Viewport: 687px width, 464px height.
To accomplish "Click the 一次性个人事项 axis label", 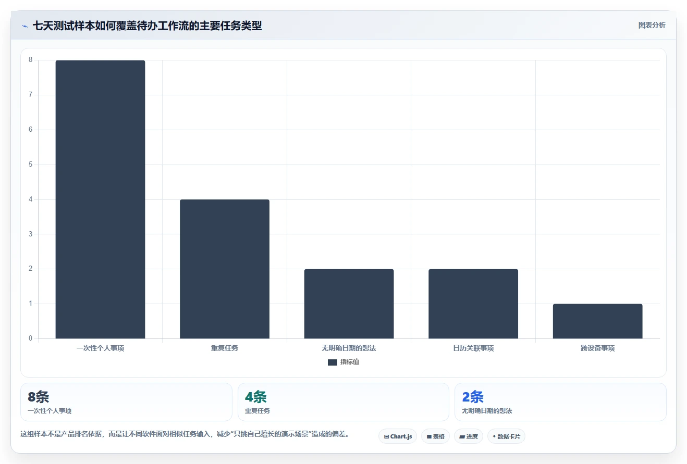I will 100,348.
